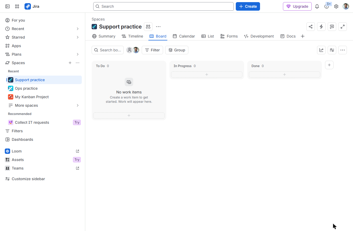353x231 pixels.
Task: Expand the Plans menu chevron
Action: (78, 54)
